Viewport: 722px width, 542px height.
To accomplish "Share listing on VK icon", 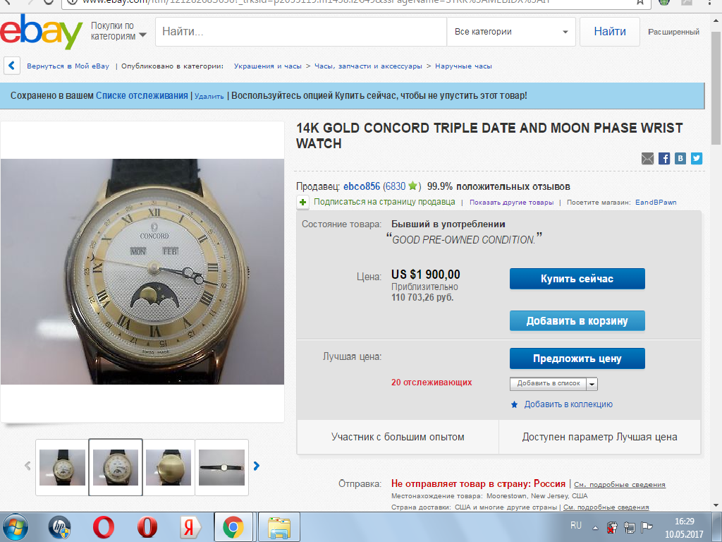I will (x=680, y=159).
